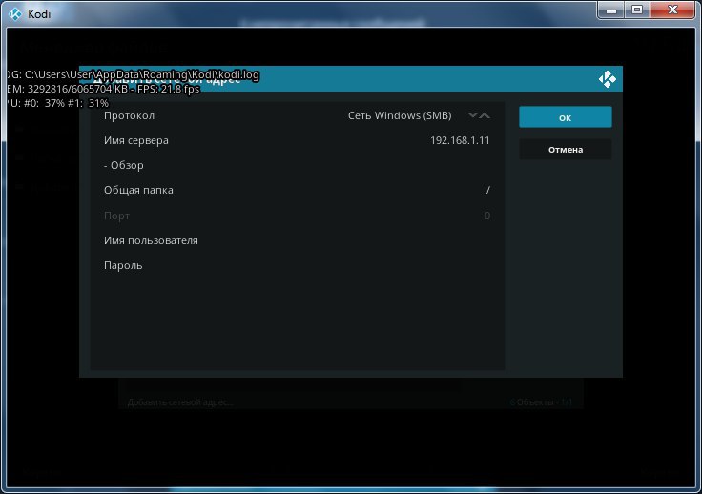This screenshot has height=494, width=702.
Task: Click the Kodi icon in window title bar
Action: point(15,14)
